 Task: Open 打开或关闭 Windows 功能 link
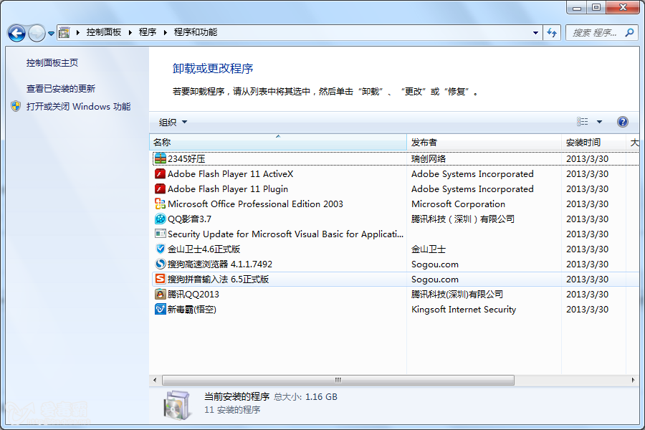tap(79, 107)
